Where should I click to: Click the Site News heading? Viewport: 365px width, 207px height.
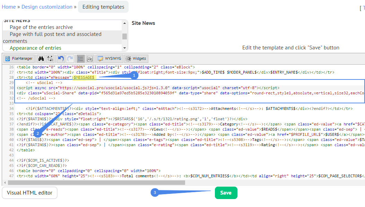(143, 23)
